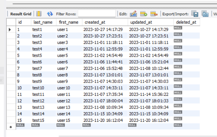This screenshot has width=217, height=137.
Task: Click the refresh results icon
Action: tap(50, 14)
